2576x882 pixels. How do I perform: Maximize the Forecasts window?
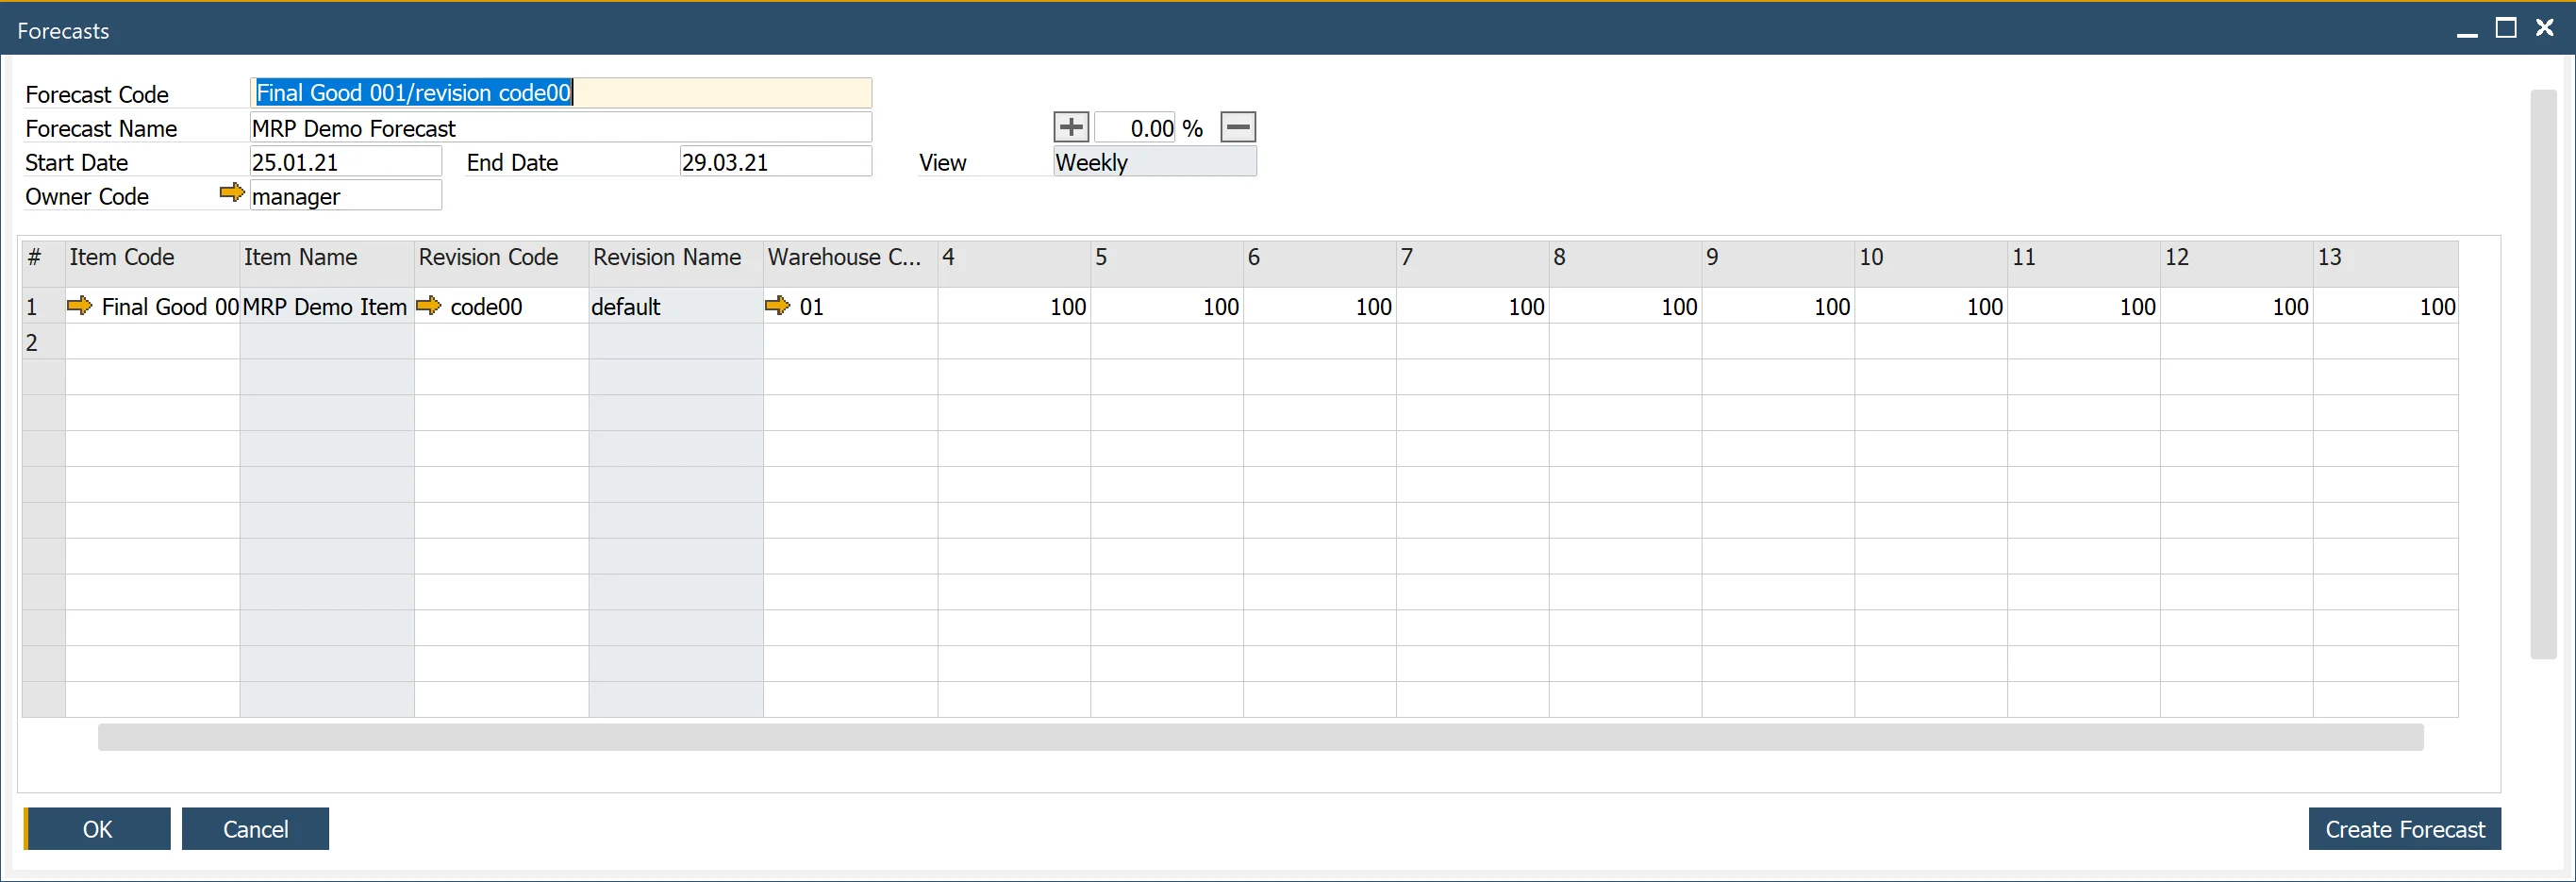point(2505,29)
